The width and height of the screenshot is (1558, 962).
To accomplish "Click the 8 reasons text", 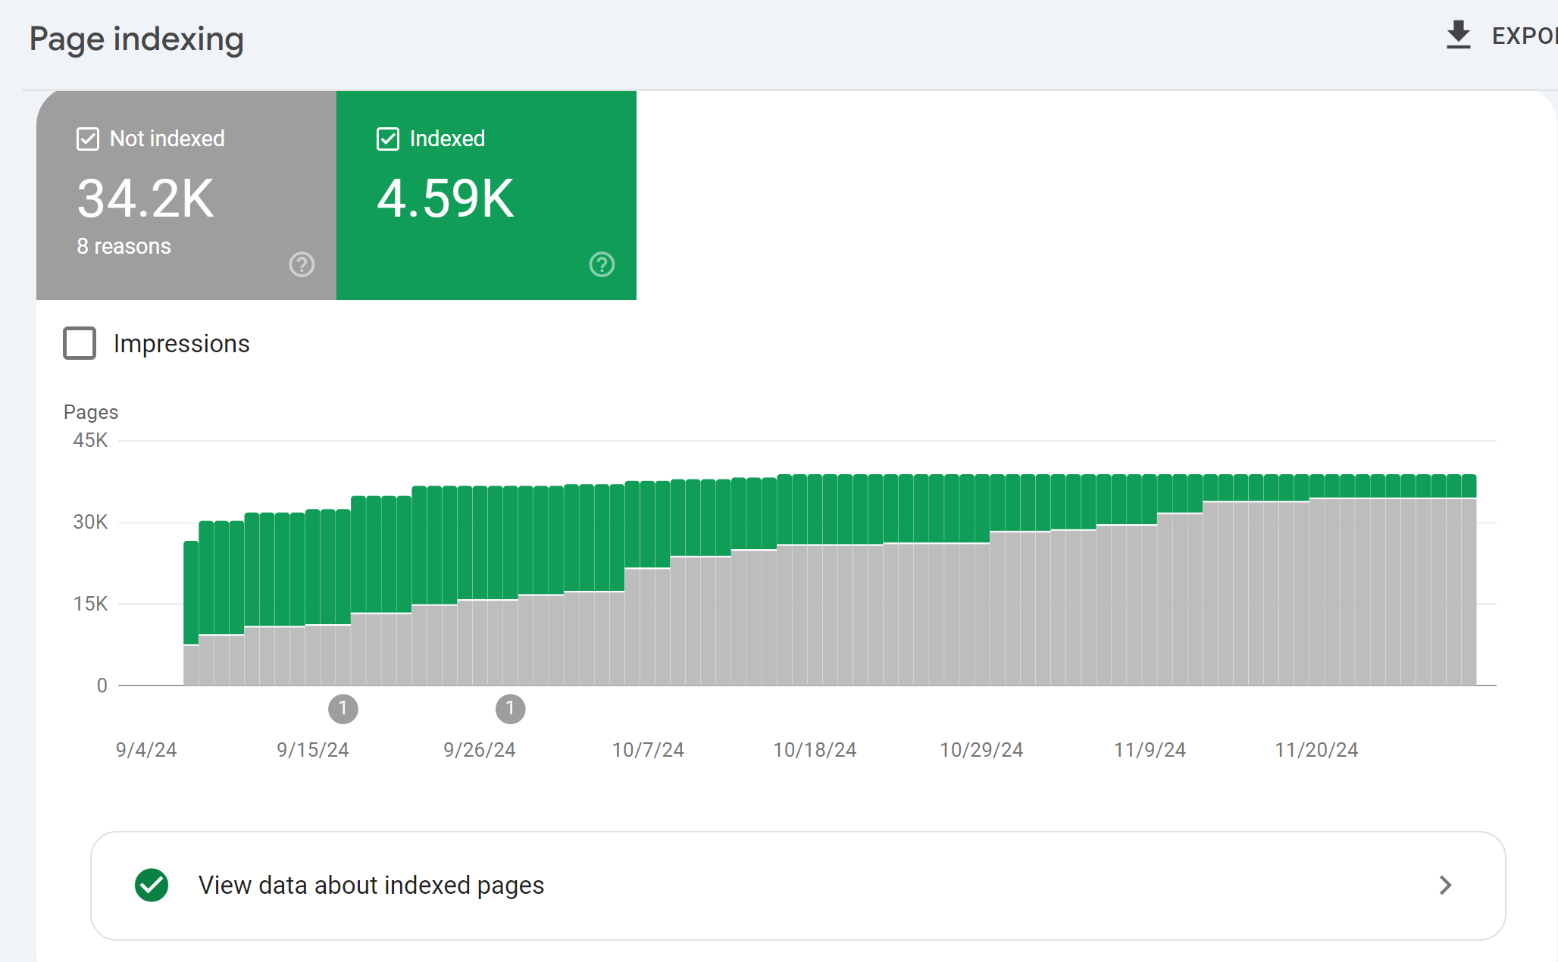I will pyautogui.click(x=124, y=246).
